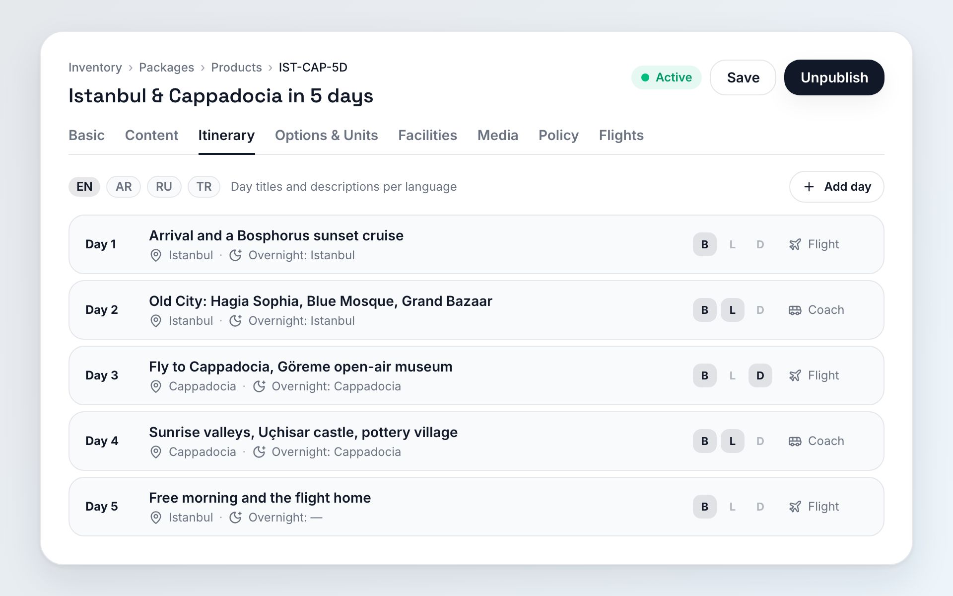Enable Lunch (L) for Day 3
Screen dimensions: 953x596
pyautogui.click(x=733, y=375)
